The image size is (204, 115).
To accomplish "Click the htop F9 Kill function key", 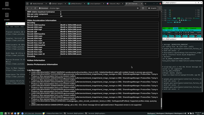I will [x=191, y=36].
